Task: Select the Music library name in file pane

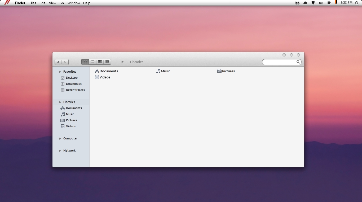Action: pyautogui.click(x=166, y=71)
